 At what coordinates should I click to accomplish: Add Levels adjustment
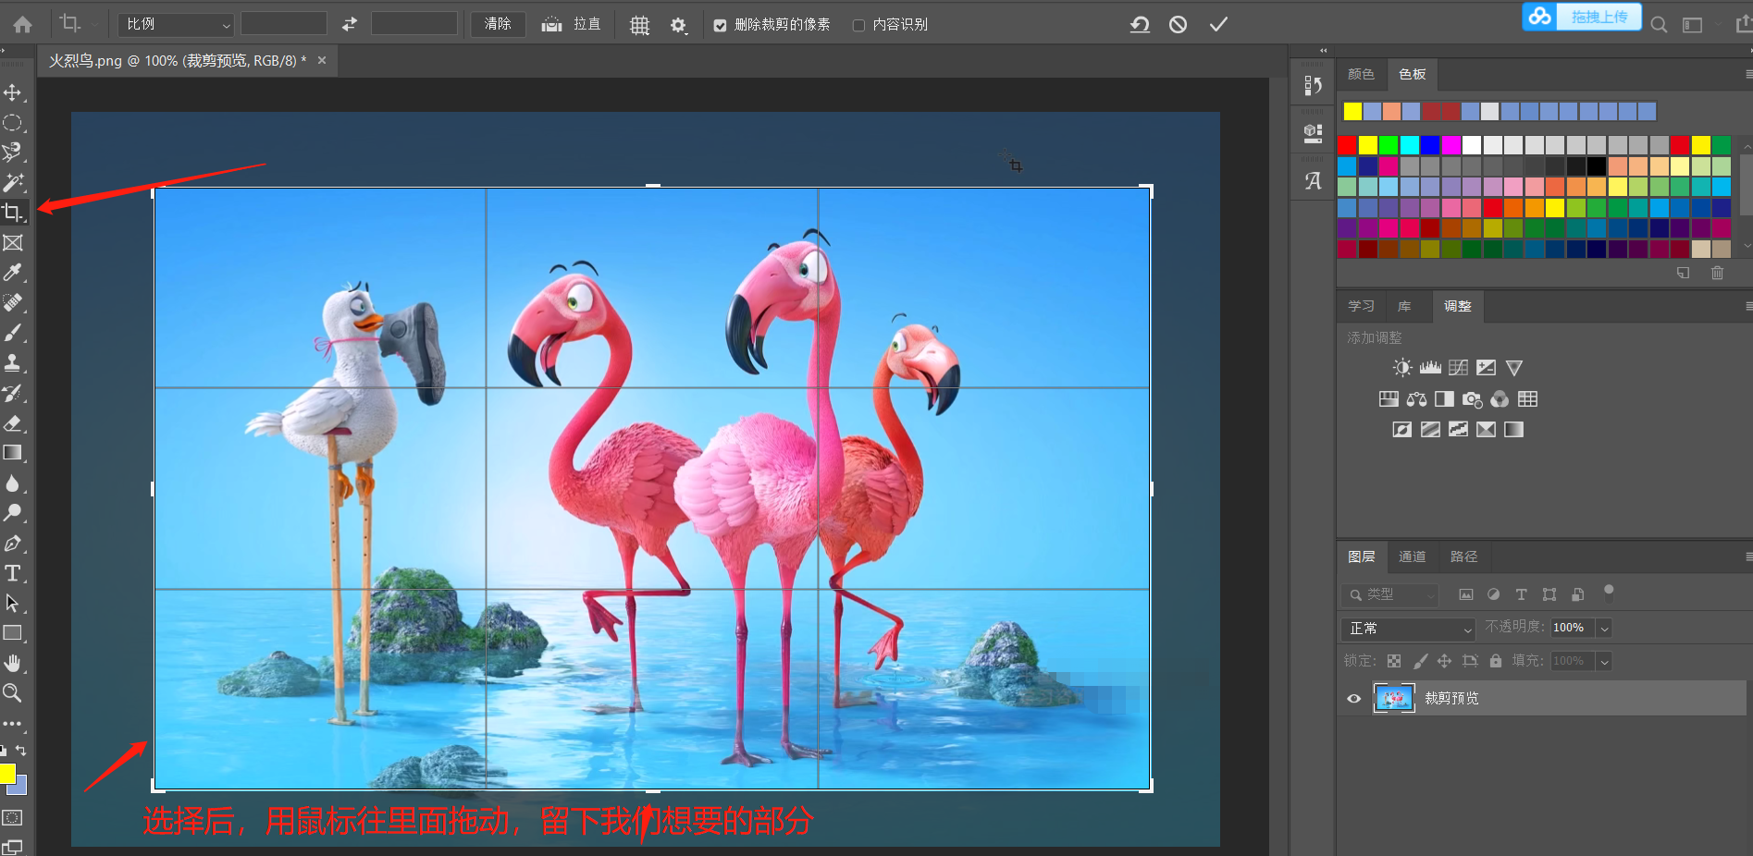[x=1430, y=367]
